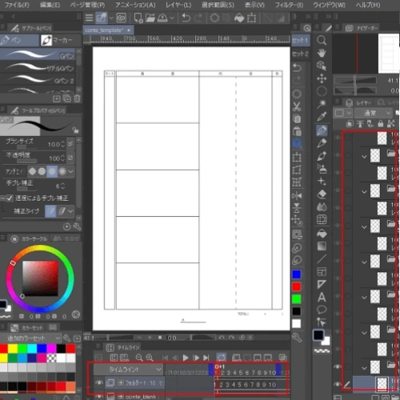Image resolution: width=400 pixels, height=400 pixels.
Task: Select the Auto select magic wand tool
Action: [322, 104]
